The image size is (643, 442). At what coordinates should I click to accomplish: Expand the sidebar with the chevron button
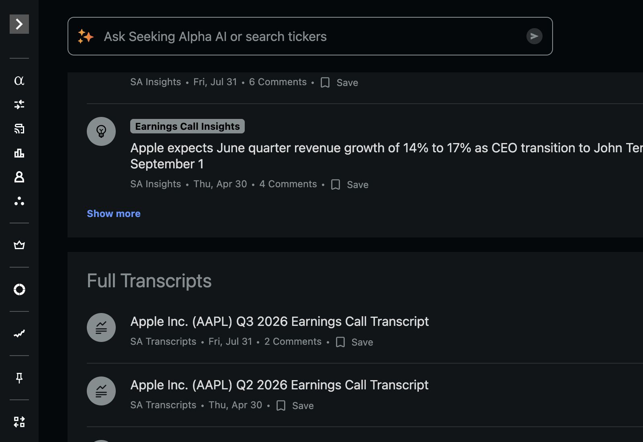[x=19, y=24]
